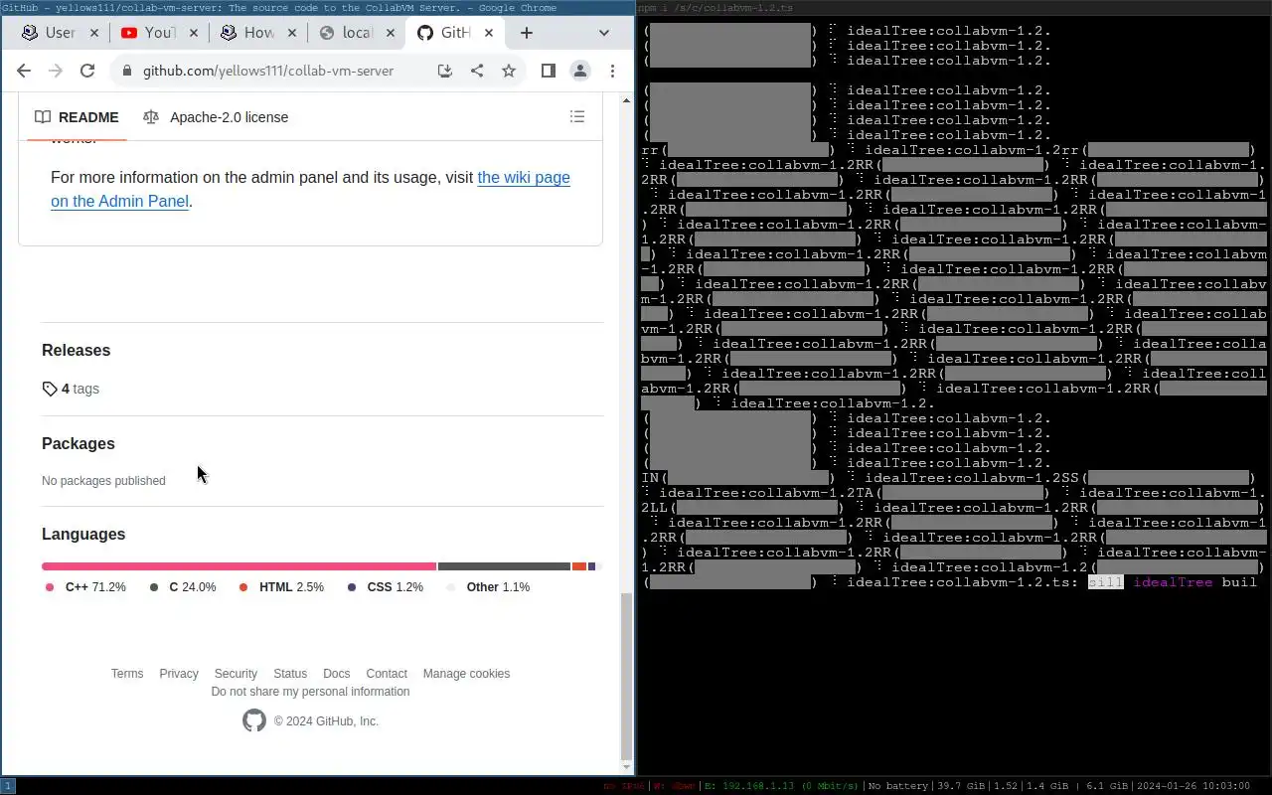Image resolution: width=1272 pixels, height=795 pixels.
Task: Click the pink C++ segment of language bar
Action: pos(238,566)
